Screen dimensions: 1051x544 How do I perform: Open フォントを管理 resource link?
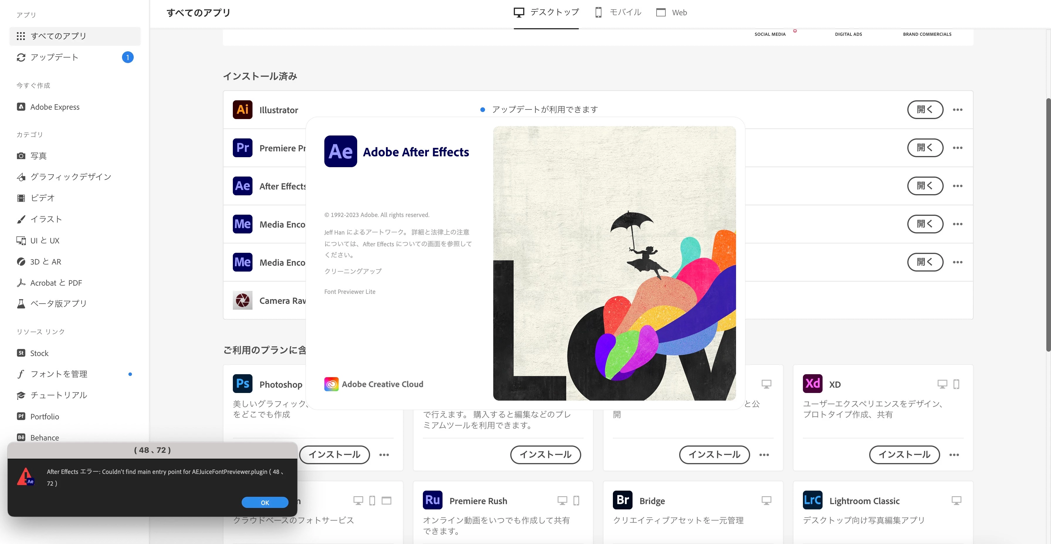click(x=59, y=374)
